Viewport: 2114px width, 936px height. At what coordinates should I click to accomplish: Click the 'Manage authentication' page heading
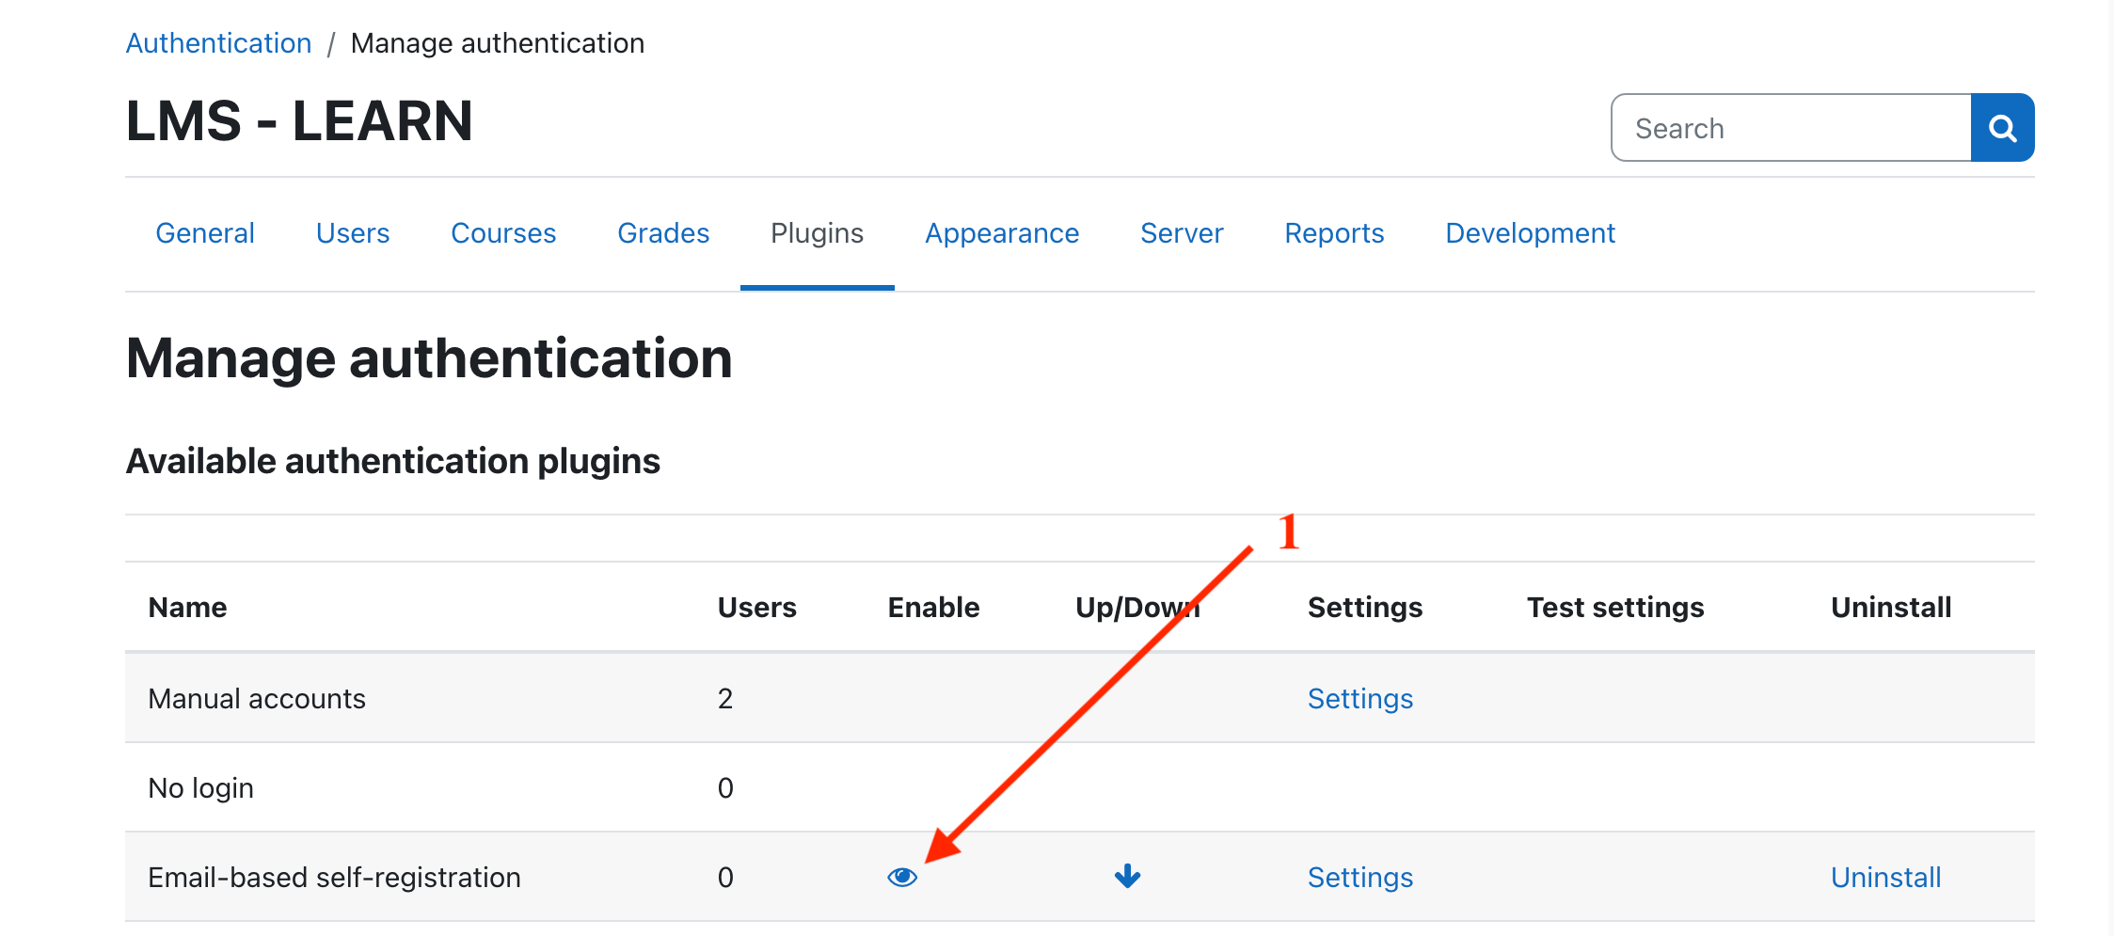pyautogui.click(x=429, y=358)
